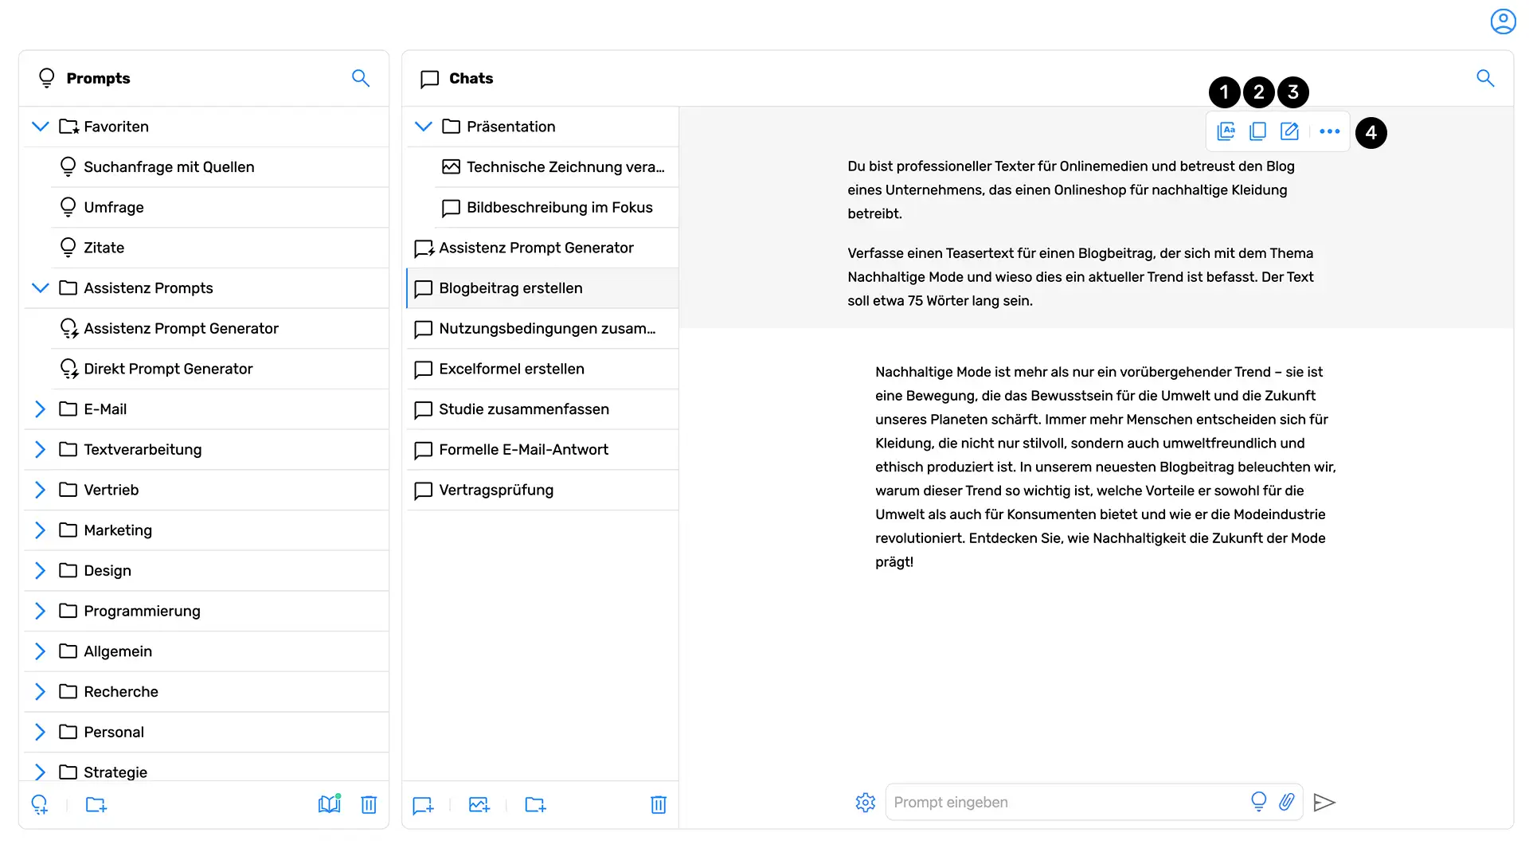Screen dimensions: 1529x852
Task: Expand the Personal folder
Action: 41,732
